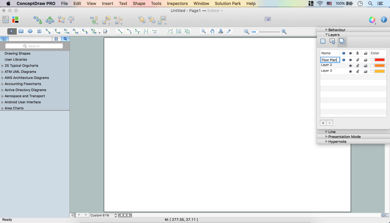The height and width of the screenshot is (223, 390).
Task: Select the arc drawing tool
Action: coord(129,32)
